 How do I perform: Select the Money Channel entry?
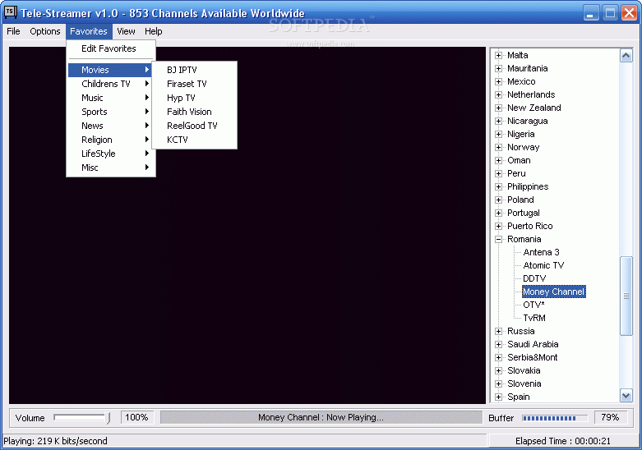[554, 292]
